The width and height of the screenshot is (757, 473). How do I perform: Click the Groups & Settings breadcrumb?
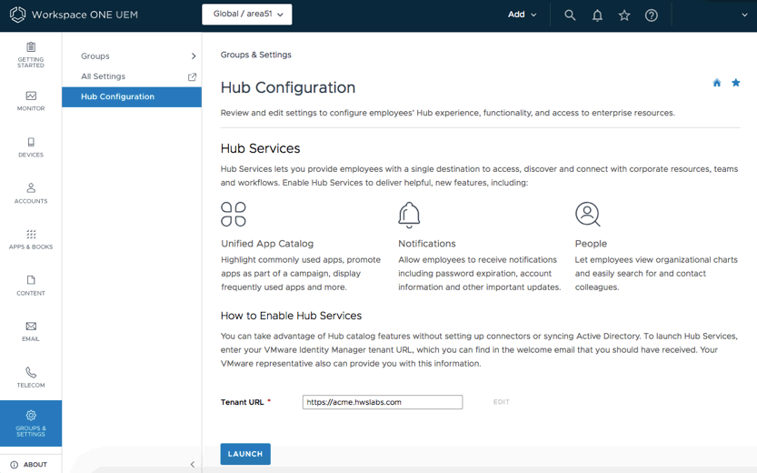click(x=256, y=55)
